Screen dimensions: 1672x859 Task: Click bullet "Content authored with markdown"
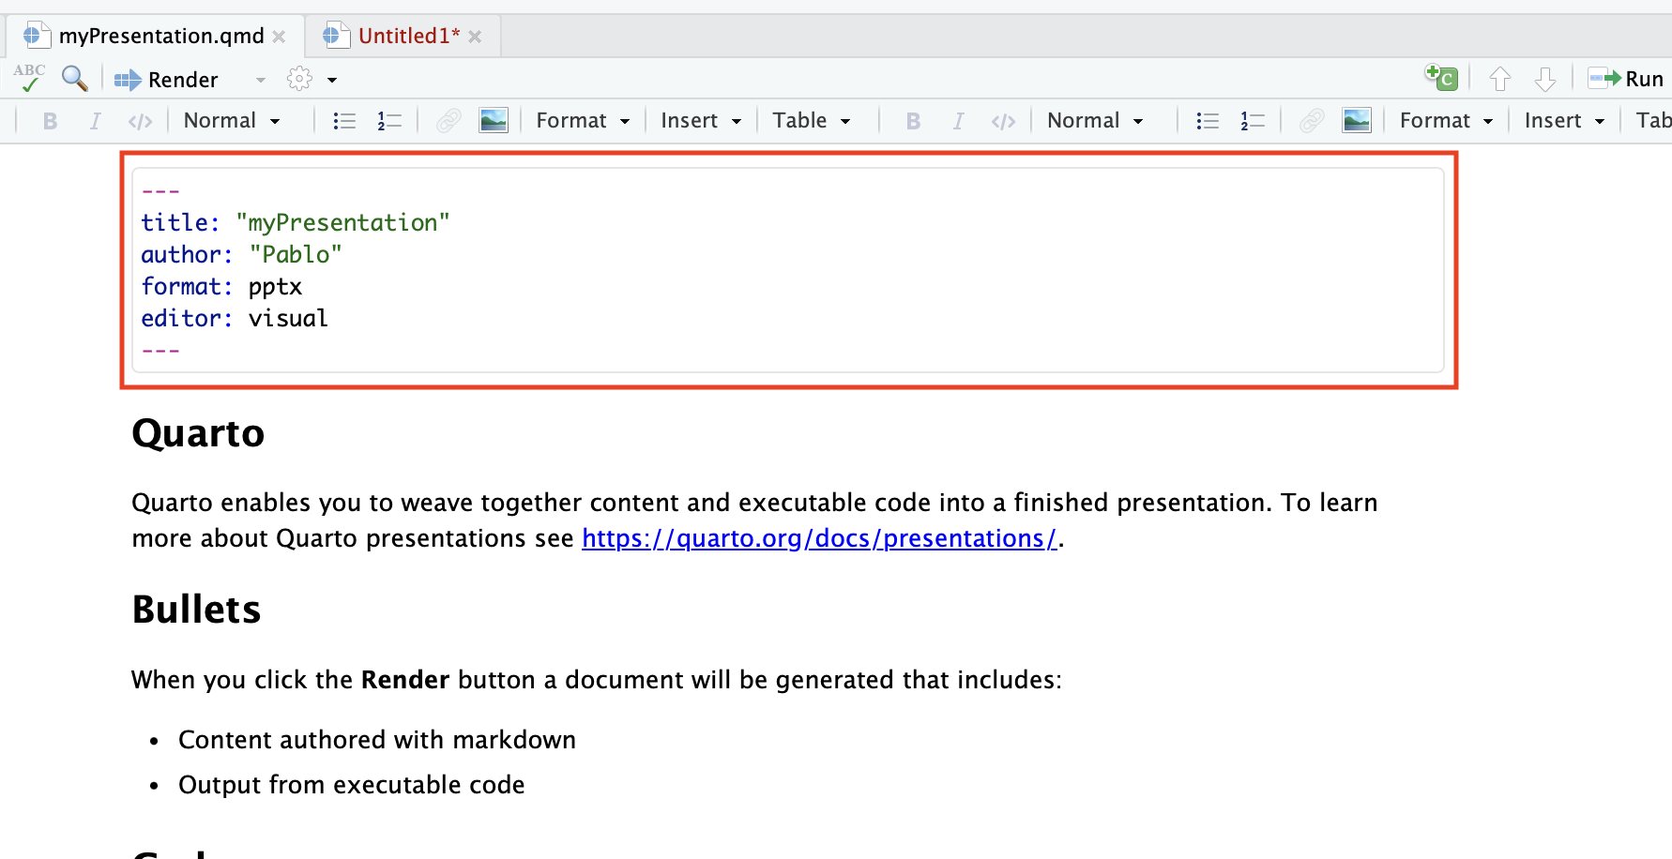tap(377, 740)
